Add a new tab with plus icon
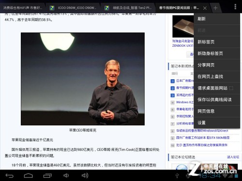The image size is (242, 181). pos(215,8)
